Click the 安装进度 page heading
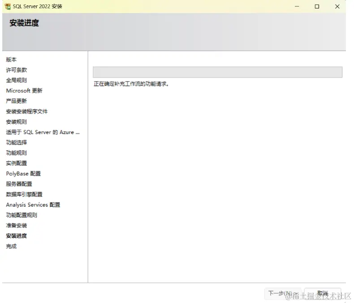 click(24, 23)
